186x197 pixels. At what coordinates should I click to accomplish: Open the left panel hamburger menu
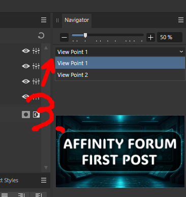(44, 20)
